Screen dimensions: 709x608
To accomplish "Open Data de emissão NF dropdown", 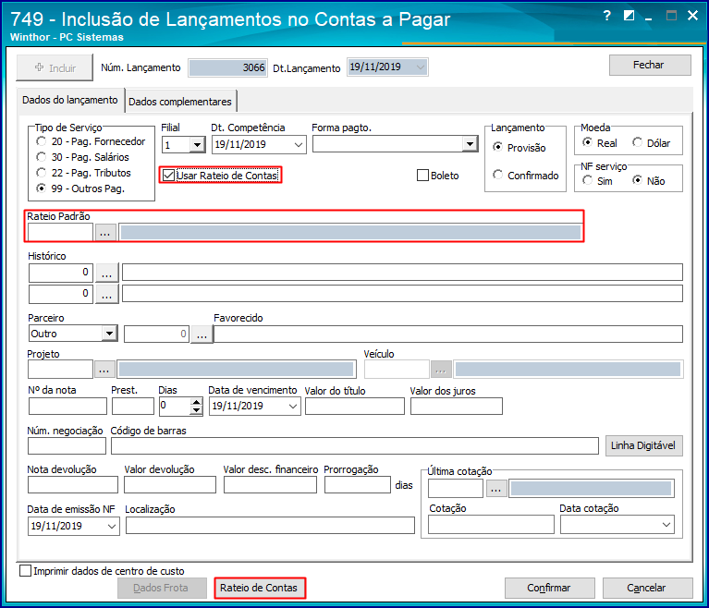I will [112, 526].
